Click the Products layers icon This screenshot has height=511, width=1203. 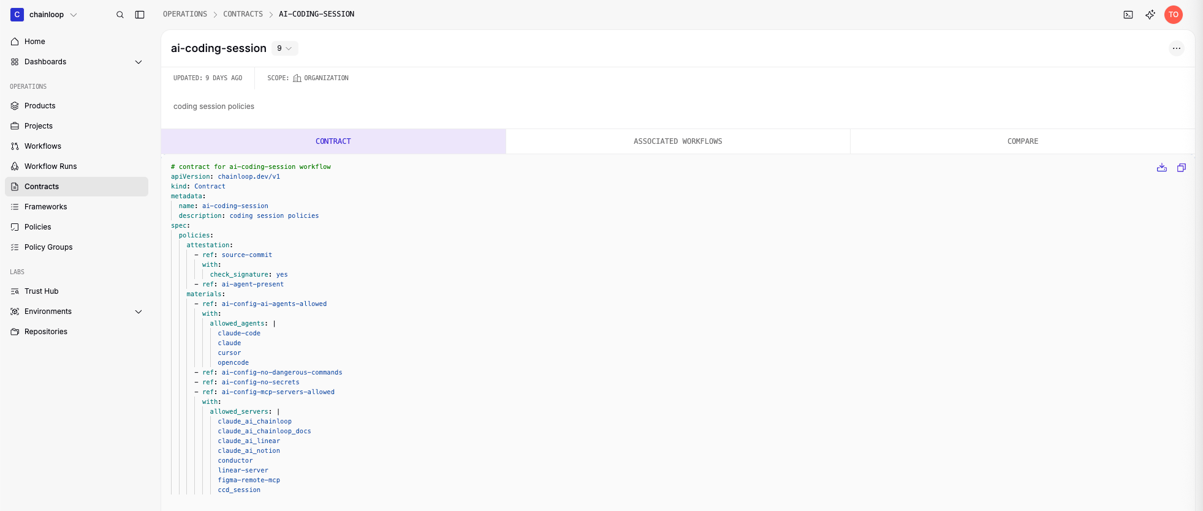[15, 106]
